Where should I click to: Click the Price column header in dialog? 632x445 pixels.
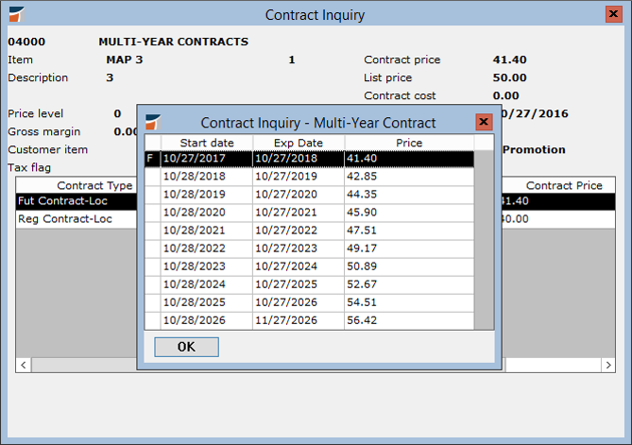[408, 143]
